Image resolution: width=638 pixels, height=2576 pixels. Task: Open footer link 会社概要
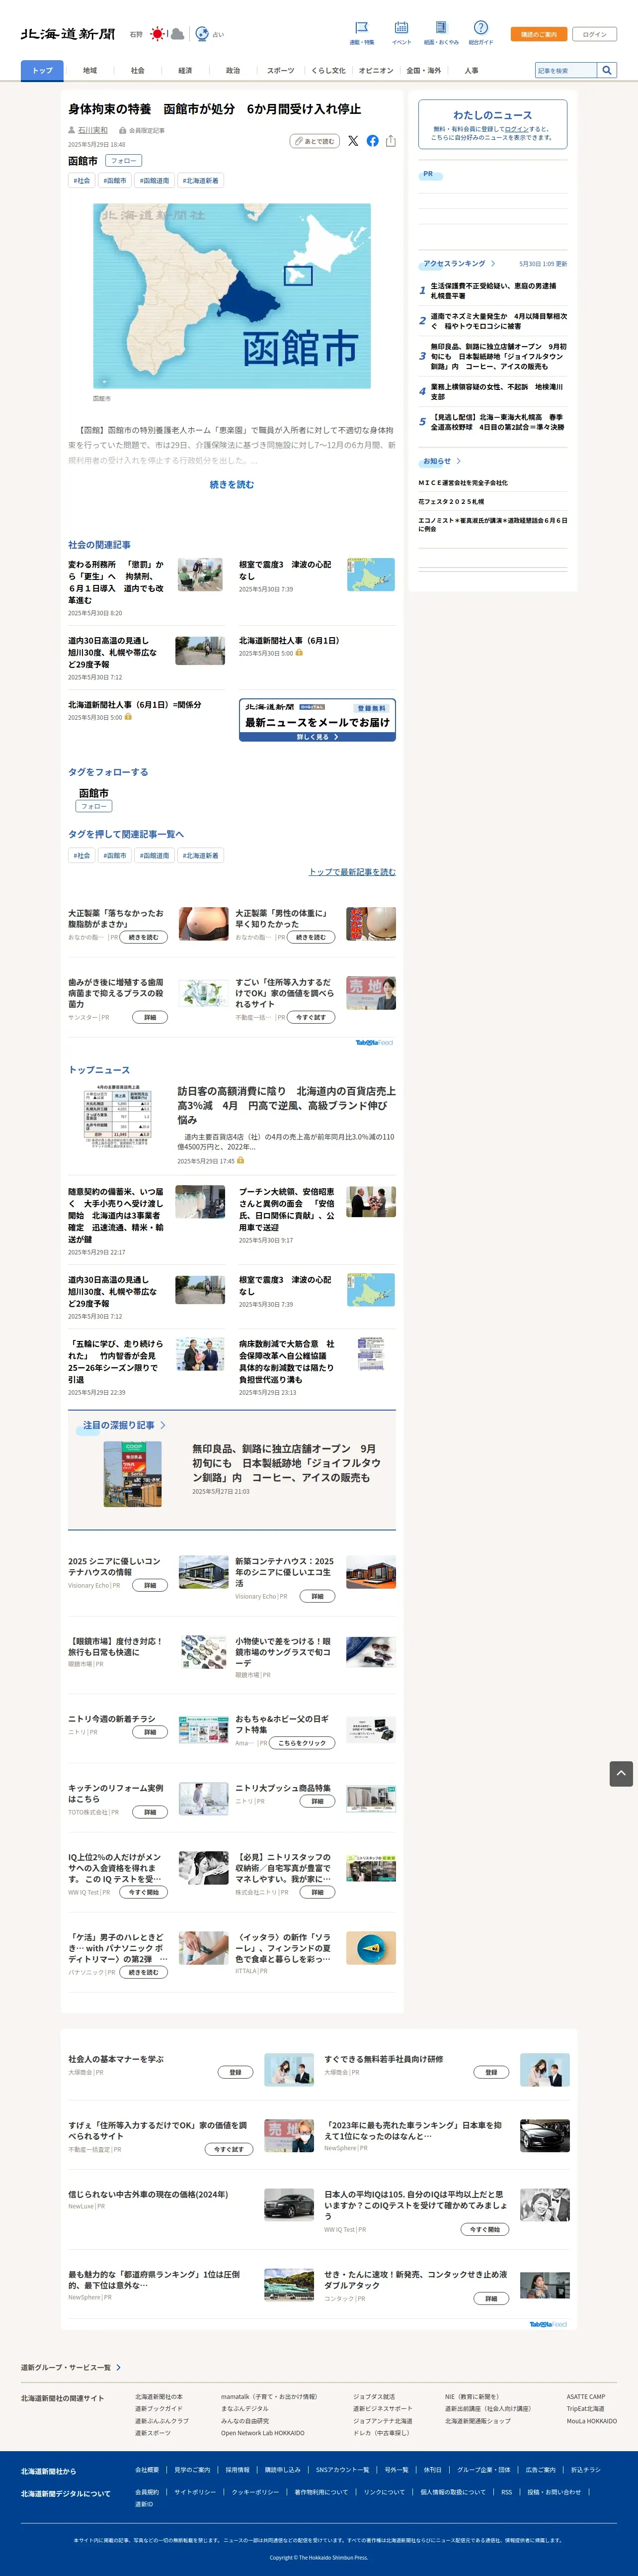coord(147,2469)
